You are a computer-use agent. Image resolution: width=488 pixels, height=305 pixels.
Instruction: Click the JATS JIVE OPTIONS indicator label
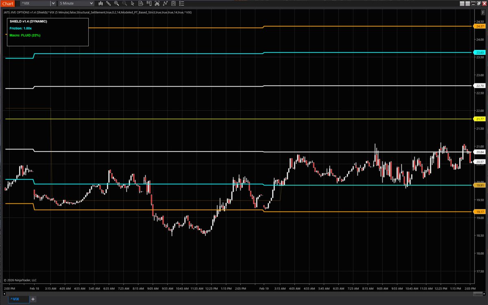(98, 12)
